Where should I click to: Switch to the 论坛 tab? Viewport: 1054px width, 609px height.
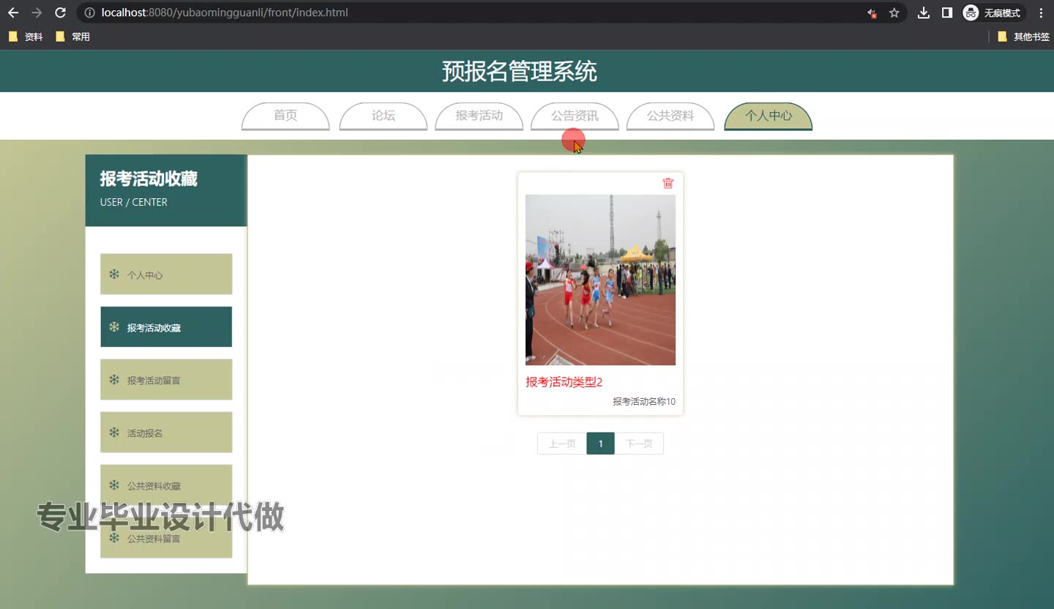coord(384,116)
